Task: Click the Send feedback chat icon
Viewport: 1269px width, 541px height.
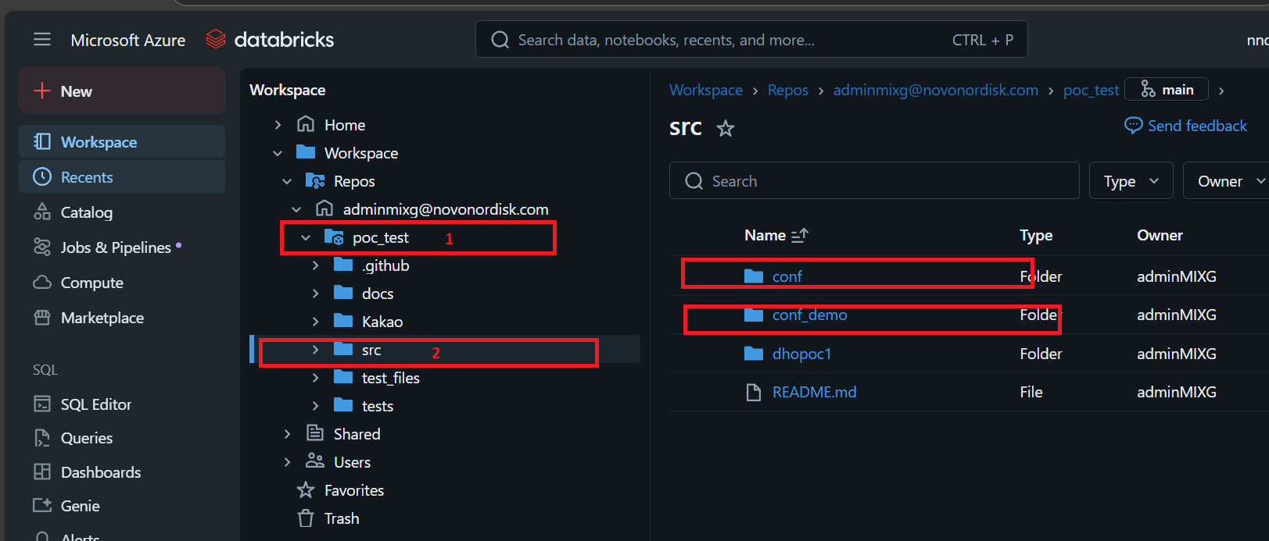Action: 1133,126
